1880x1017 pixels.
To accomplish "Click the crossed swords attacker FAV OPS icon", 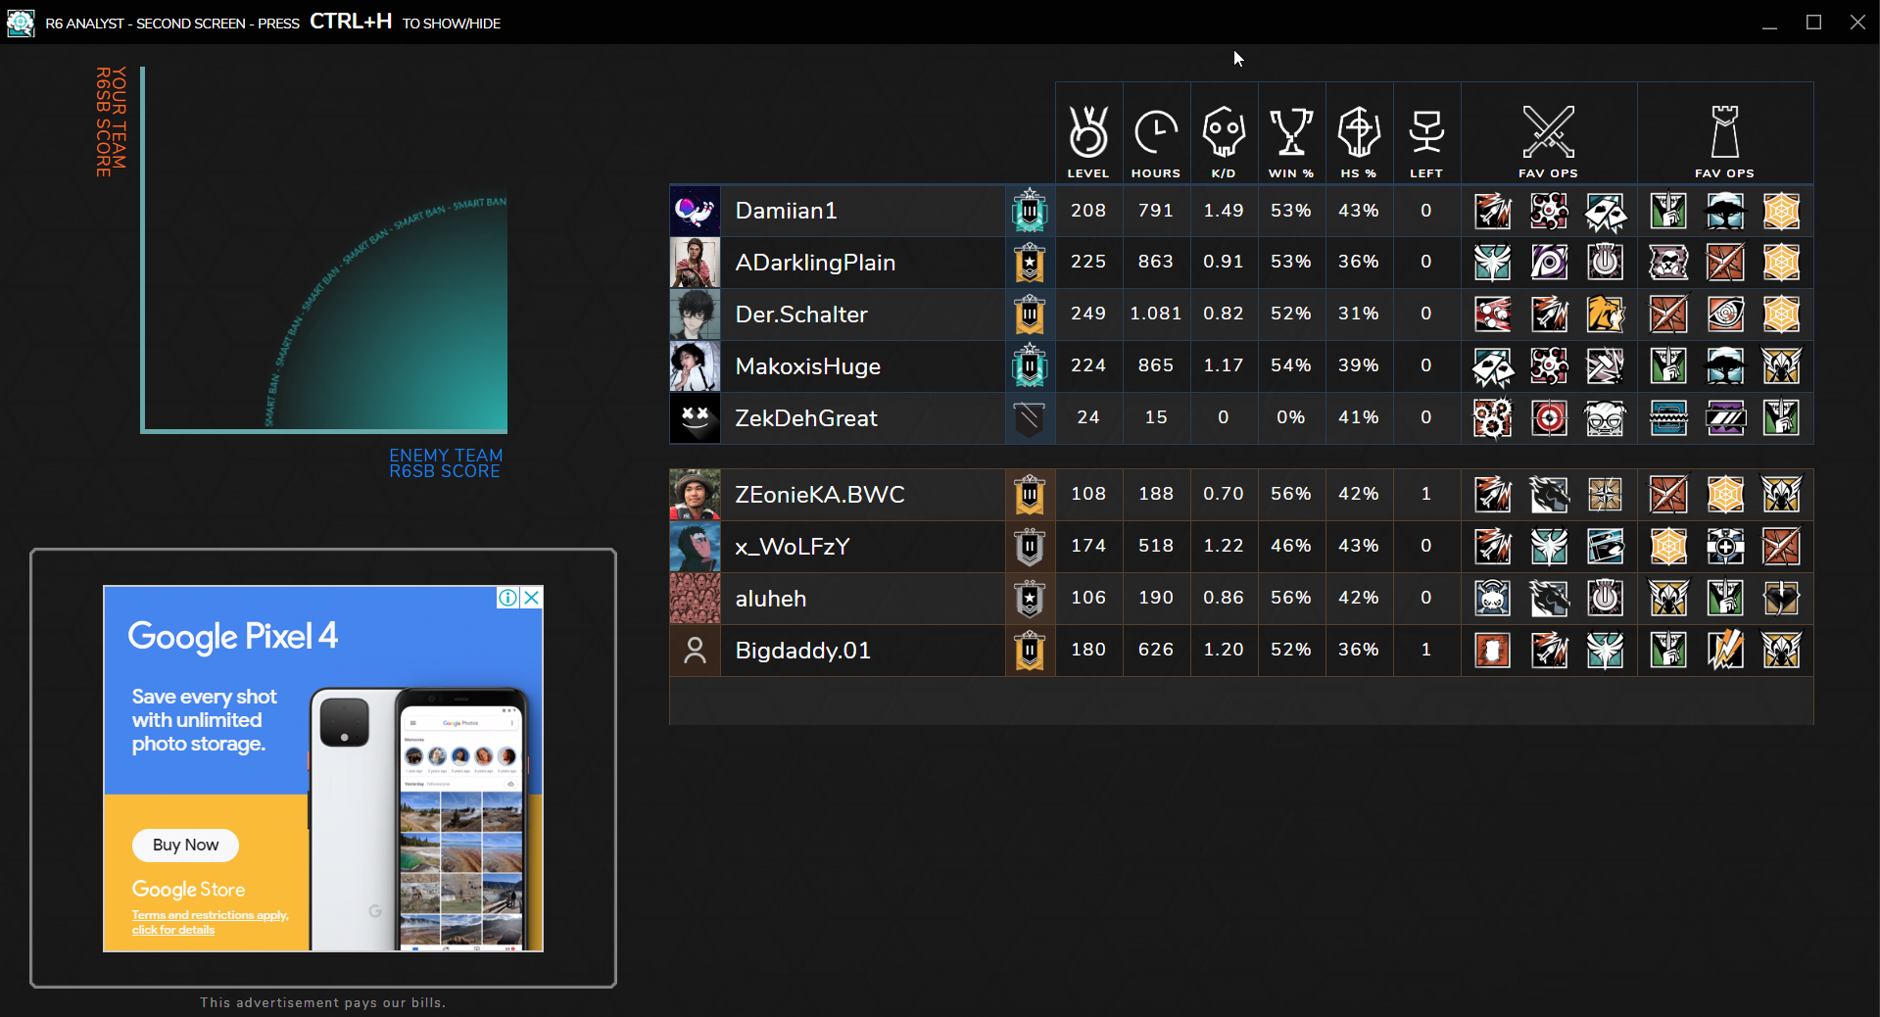I will (x=1548, y=132).
